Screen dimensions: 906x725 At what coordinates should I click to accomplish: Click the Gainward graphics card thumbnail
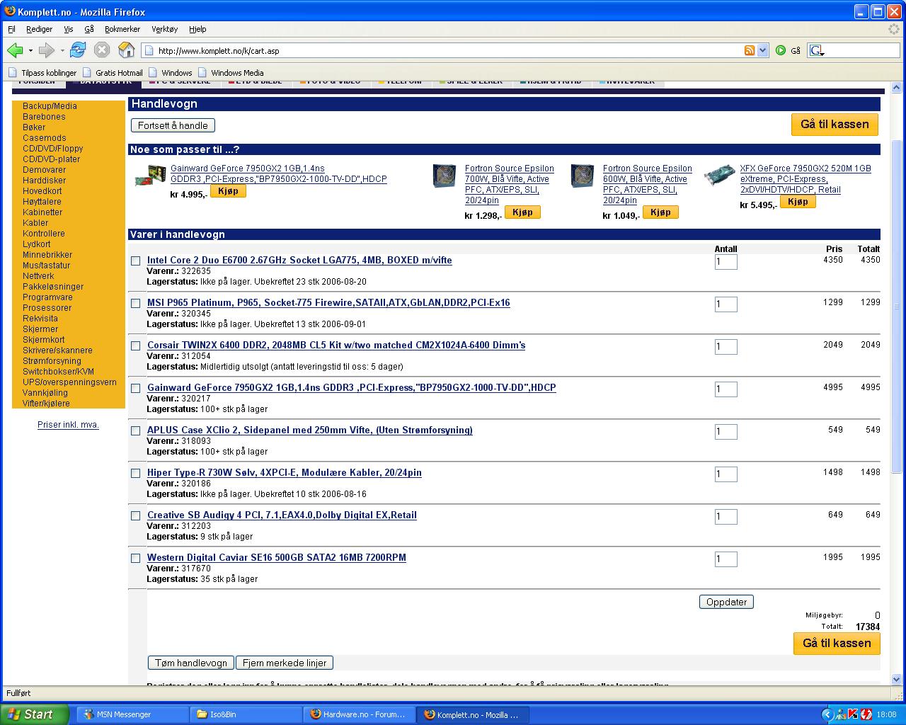[x=150, y=176]
